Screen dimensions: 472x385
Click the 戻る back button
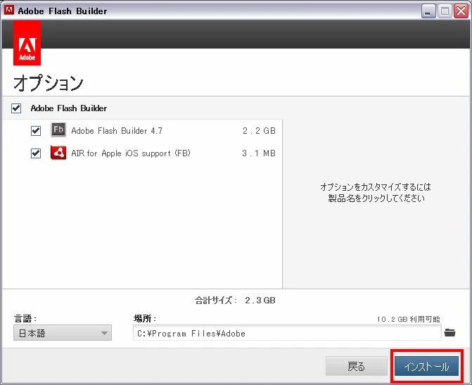click(x=357, y=366)
